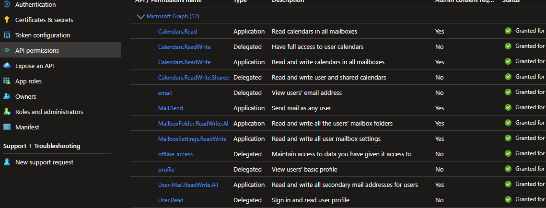This screenshot has height=208, width=546.
Task: Click the New support request person icon
Action: coord(7,162)
